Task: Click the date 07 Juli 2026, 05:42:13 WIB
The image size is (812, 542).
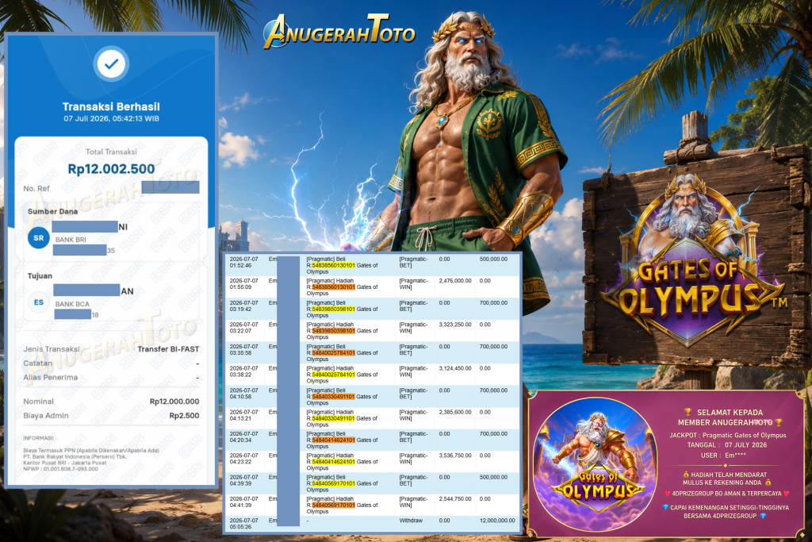Action: coord(111,119)
